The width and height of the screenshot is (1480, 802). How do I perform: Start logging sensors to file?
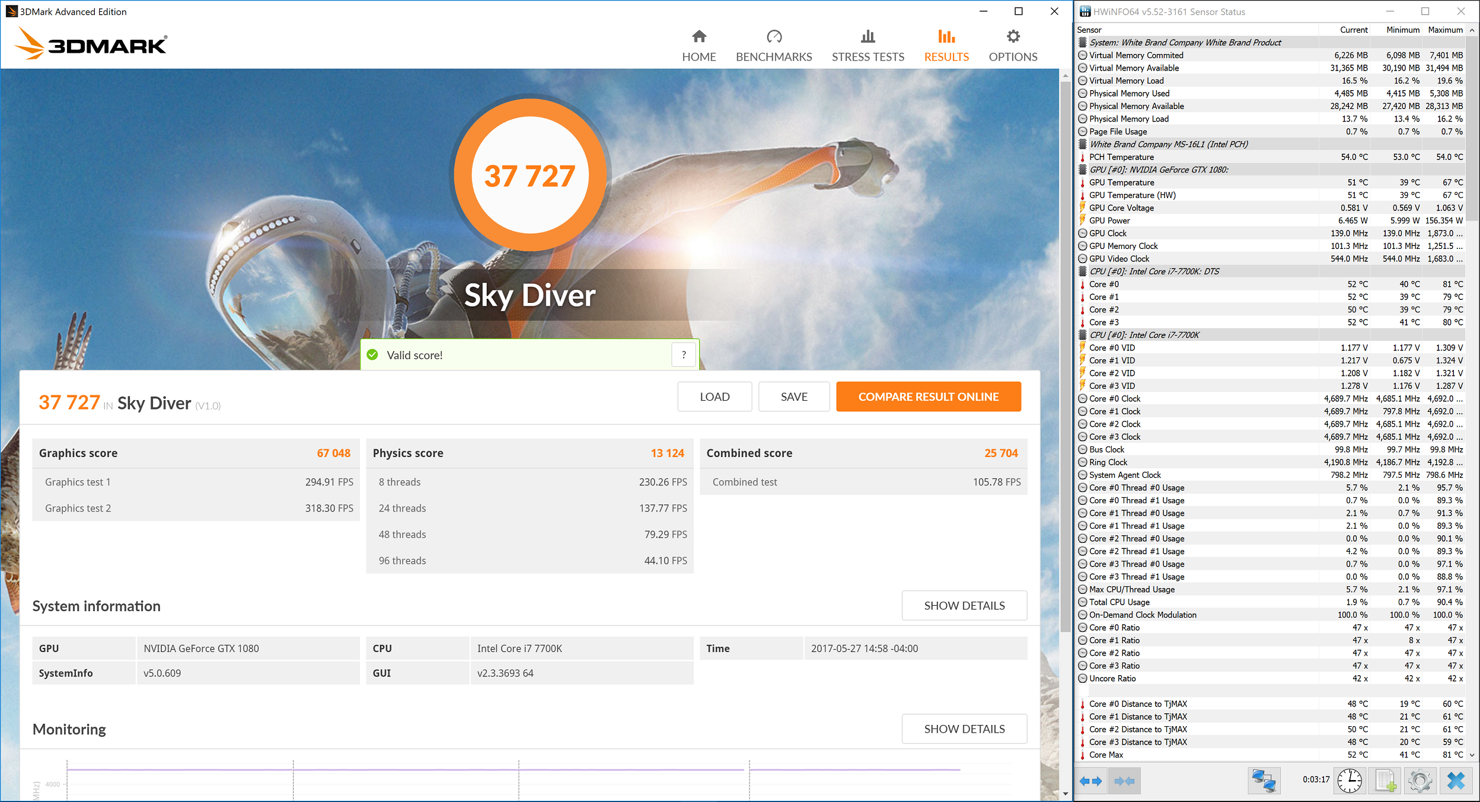click(x=1385, y=781)
